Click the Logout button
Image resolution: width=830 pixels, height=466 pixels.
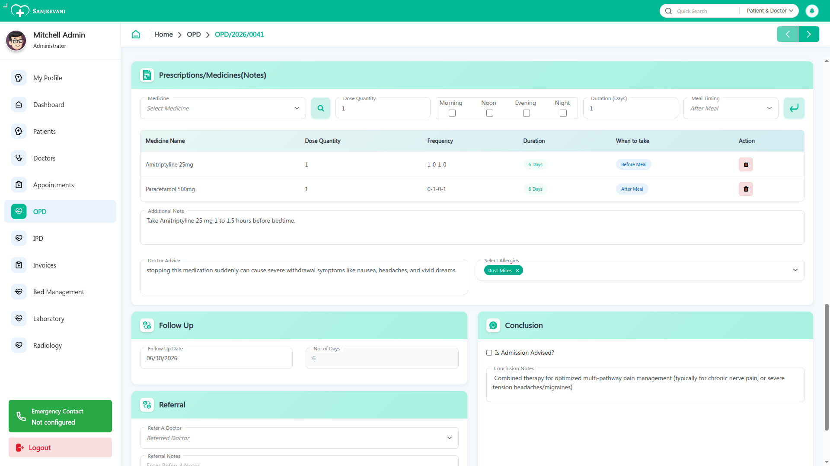point(60,447)
